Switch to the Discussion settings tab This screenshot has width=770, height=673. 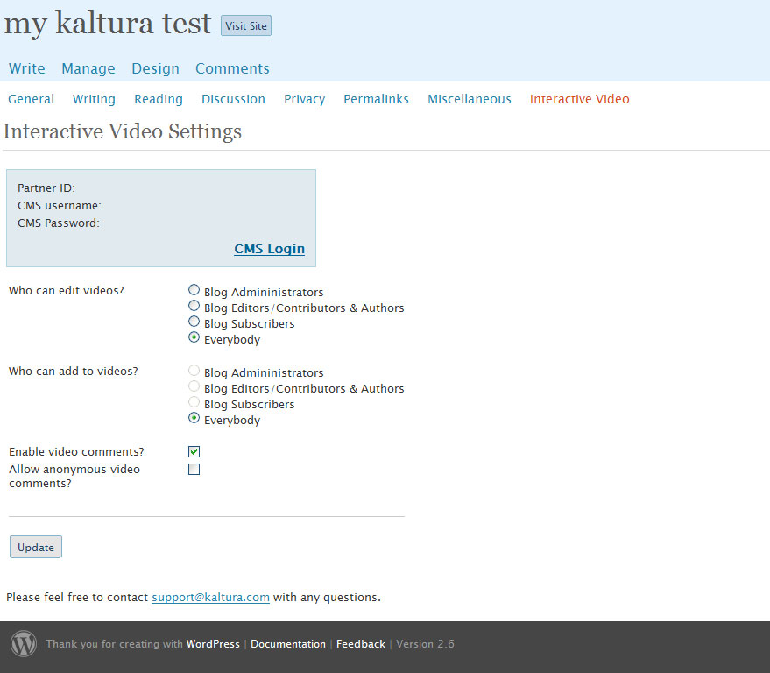[x=233, y=99]
